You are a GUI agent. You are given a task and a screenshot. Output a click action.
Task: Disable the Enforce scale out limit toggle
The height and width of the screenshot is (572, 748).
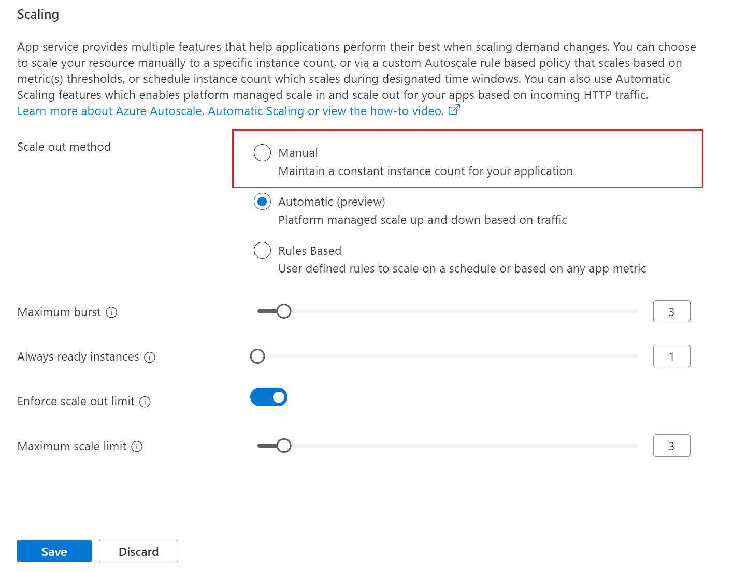(x=269, y=397)
